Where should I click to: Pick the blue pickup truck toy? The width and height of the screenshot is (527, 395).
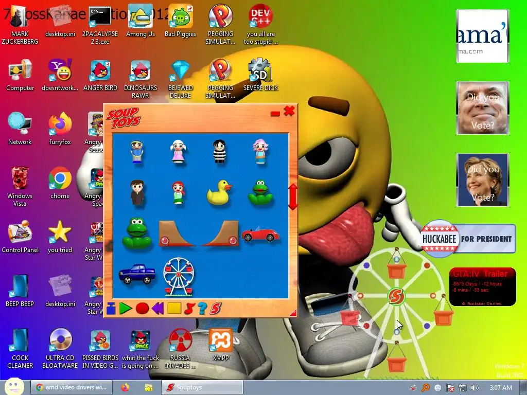137,274
